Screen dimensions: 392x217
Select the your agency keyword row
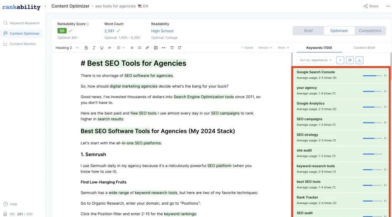click(x=341, y=91)
